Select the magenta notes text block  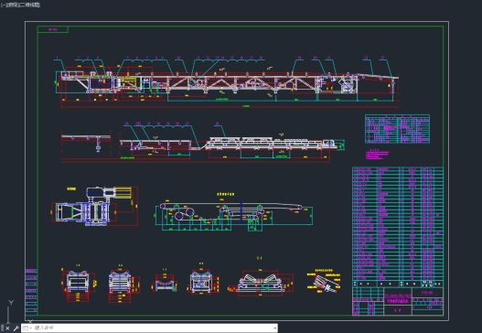click(x=377, y=155)
